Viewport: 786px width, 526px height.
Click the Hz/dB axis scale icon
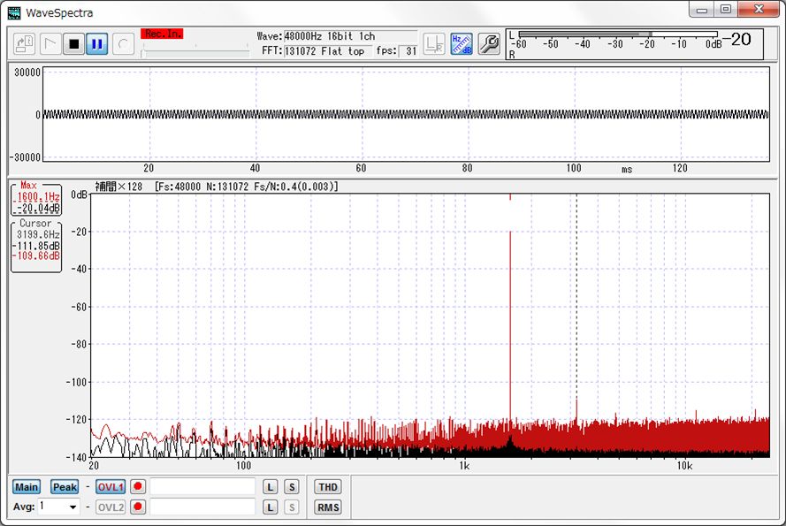click(x=462, y=43)
